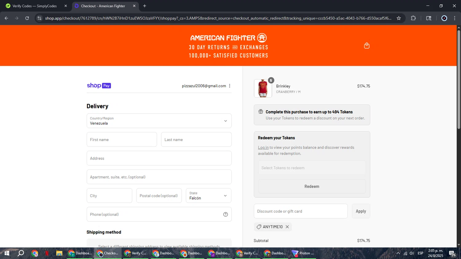Click the American Fighter header logo
Viewport: 461px width, 259px height.
click(x=228, y=38)
